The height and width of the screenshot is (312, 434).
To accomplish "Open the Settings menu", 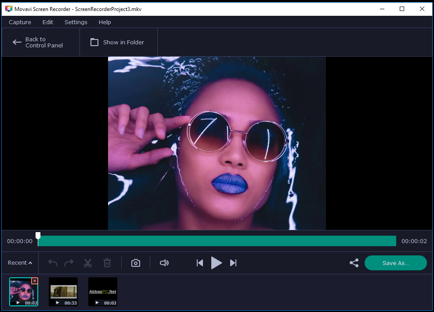I will tap(76, 22).
